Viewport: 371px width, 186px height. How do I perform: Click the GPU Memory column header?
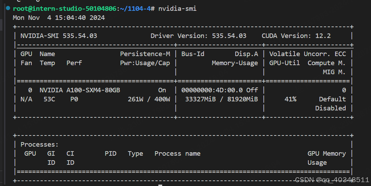[x=327, y=154]
